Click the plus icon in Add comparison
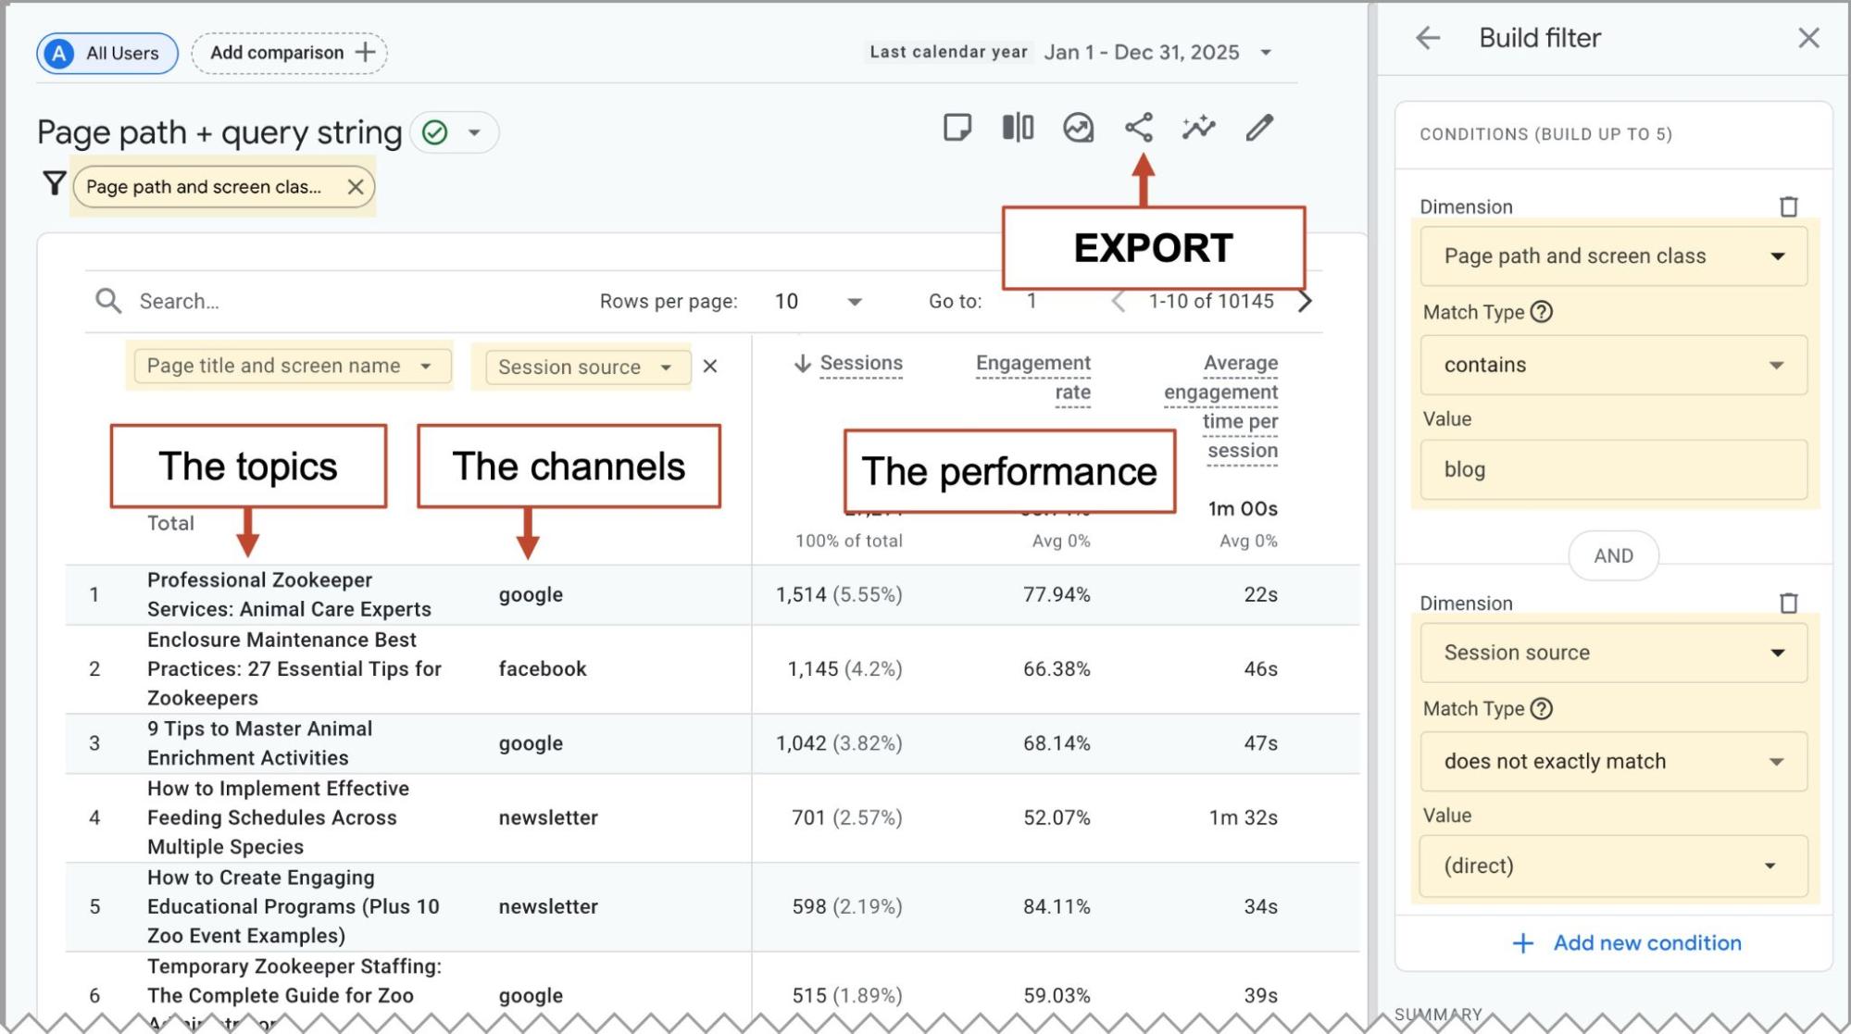The width and height of the screenshot is (1851, 1034). 366,52
